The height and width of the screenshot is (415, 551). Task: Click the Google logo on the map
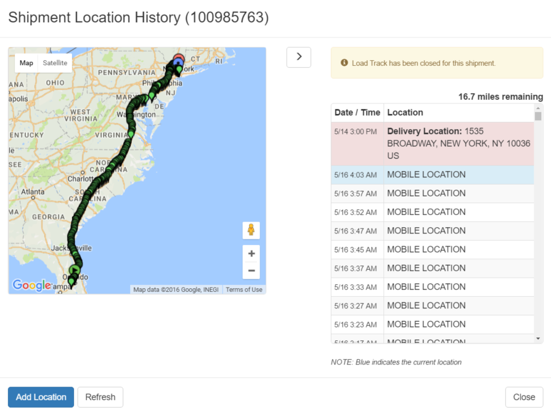point(31,284)
